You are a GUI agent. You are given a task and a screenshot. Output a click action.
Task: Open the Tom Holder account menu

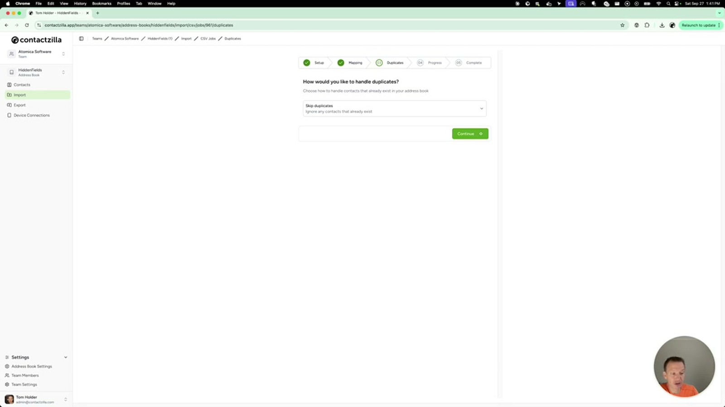36,399
